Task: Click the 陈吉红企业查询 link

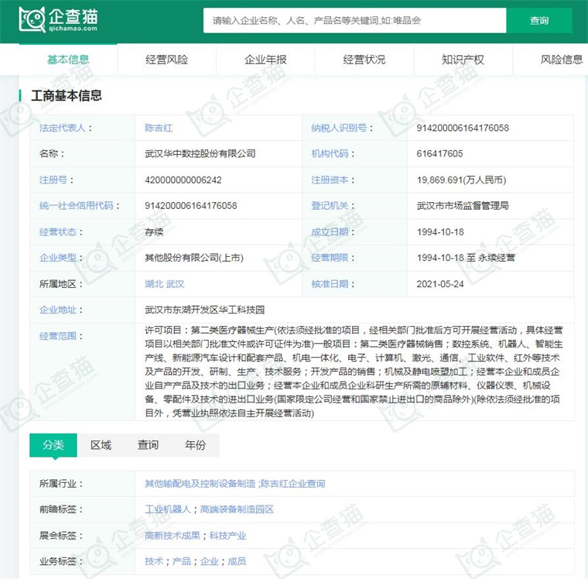Action: point(292,484)
